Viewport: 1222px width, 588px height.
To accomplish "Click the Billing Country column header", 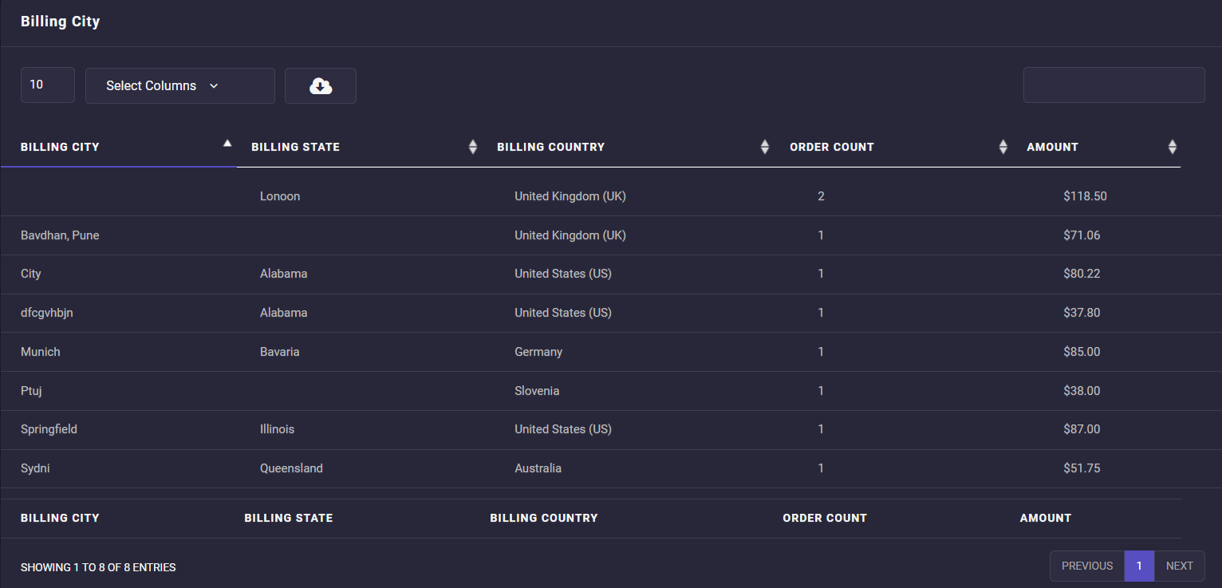I will click(x=550, y=147).
